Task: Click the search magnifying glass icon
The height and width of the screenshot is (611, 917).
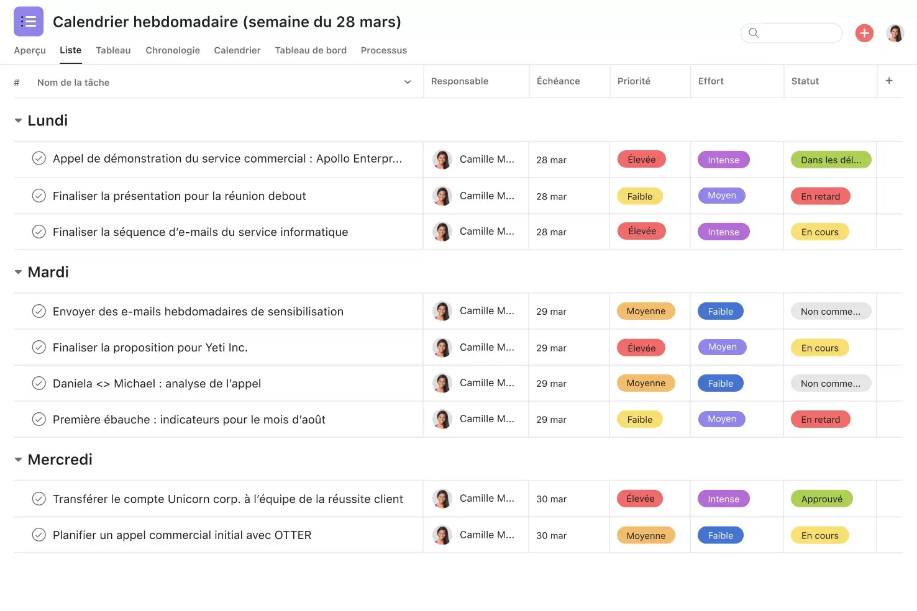Action: [753, 33]
